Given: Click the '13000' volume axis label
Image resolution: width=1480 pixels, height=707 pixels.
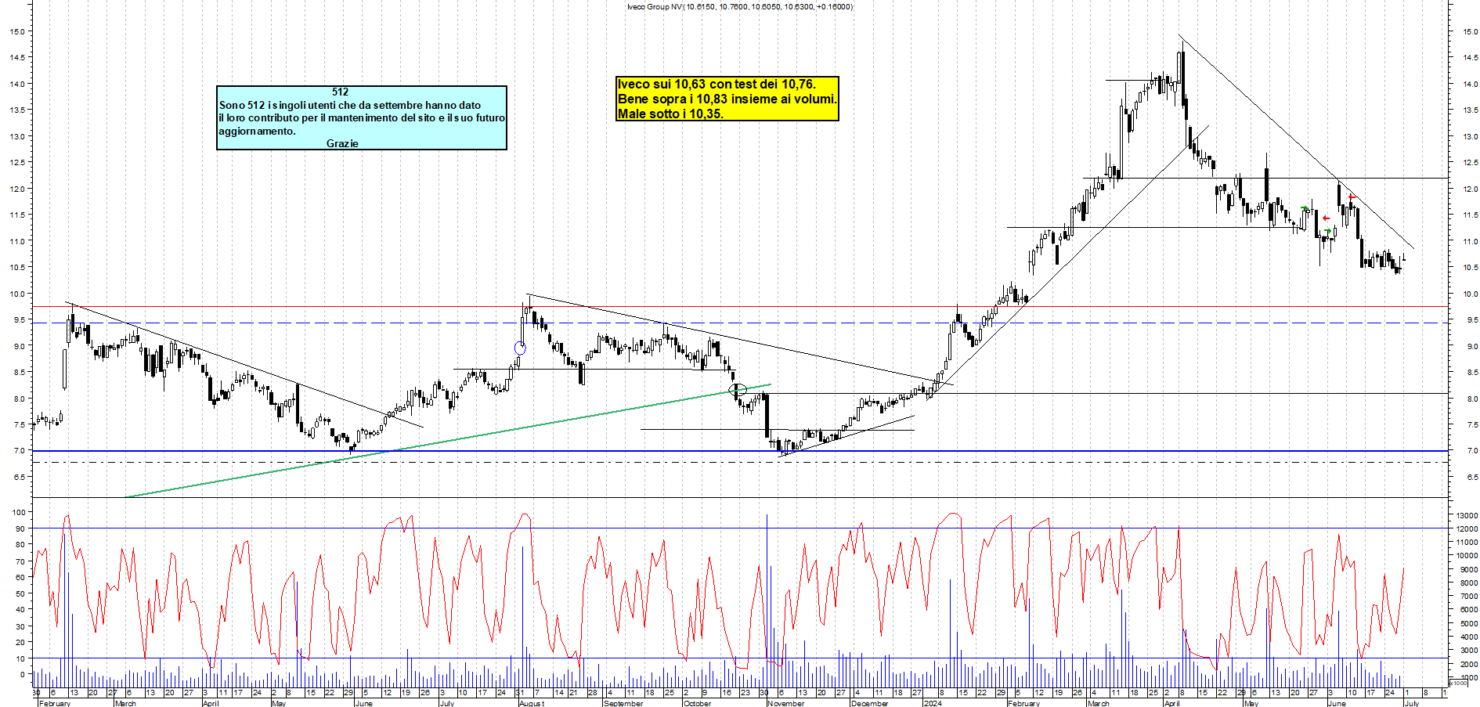Looking at the screenshot, I should (1467, 515).
